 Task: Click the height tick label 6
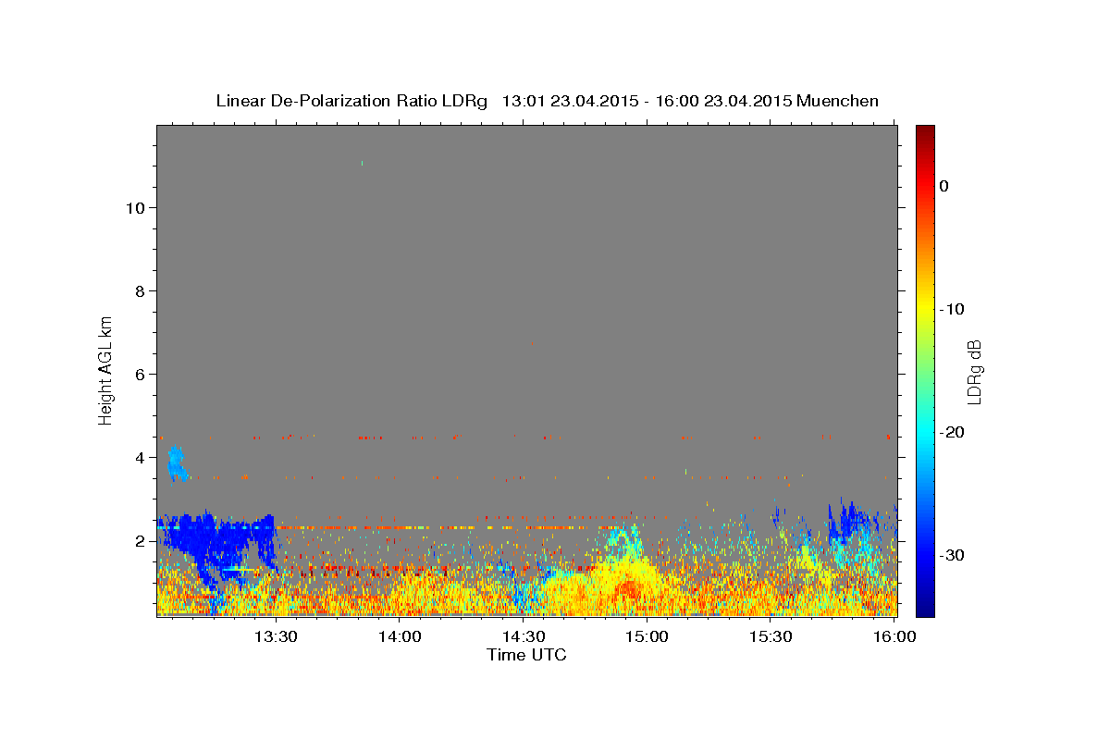pos(141,375)
